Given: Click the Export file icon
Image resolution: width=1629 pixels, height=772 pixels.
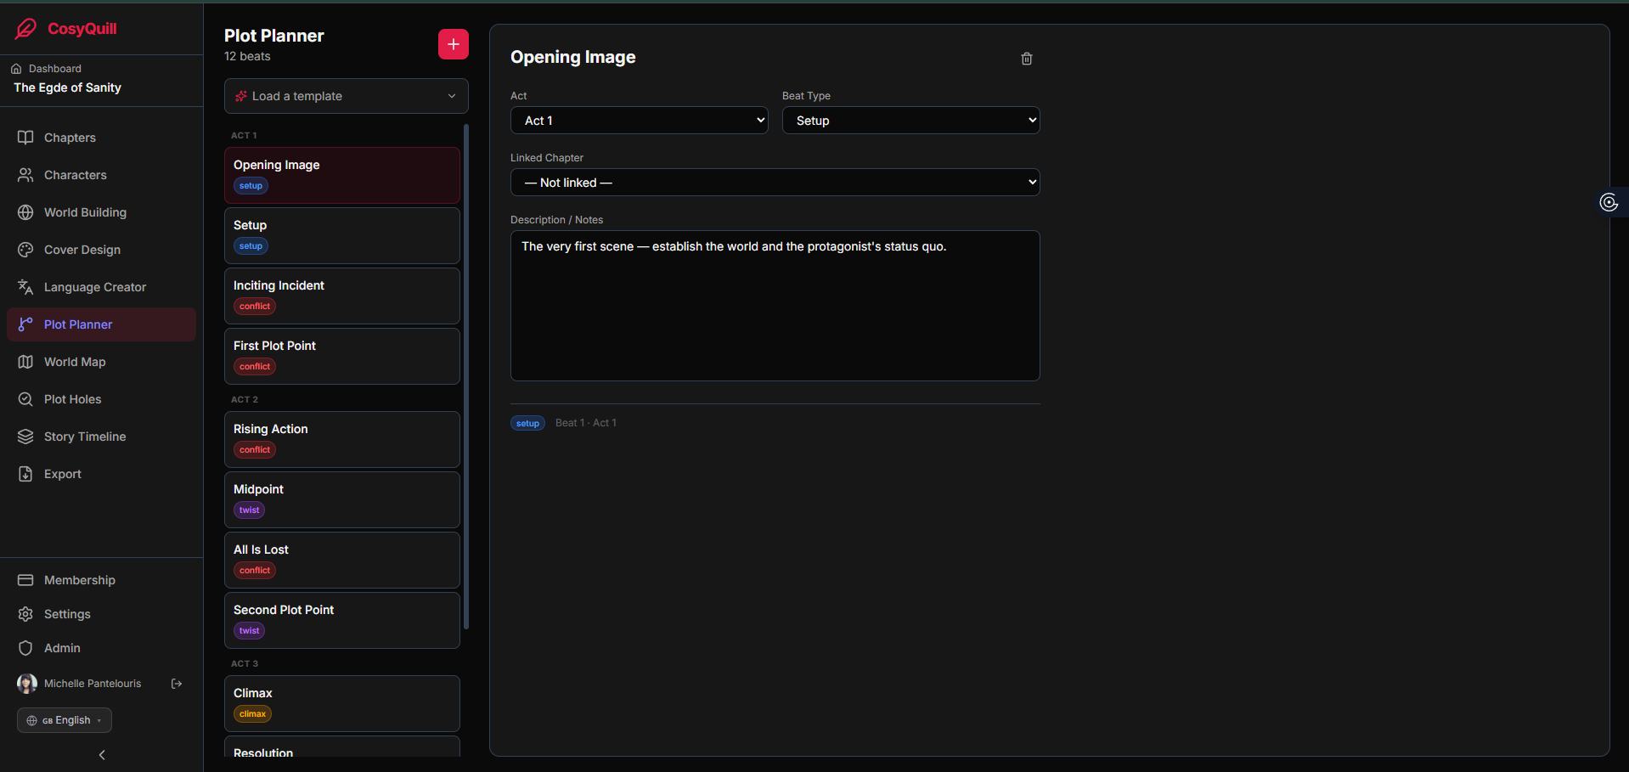Looking at the screenshot, I should pyautogui.click(x=25, y=474).
